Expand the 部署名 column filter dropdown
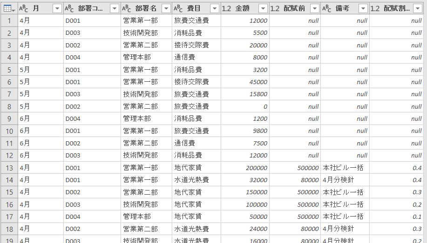The width and height of the screenshot is (427, 243). click(x=165, y=8)
